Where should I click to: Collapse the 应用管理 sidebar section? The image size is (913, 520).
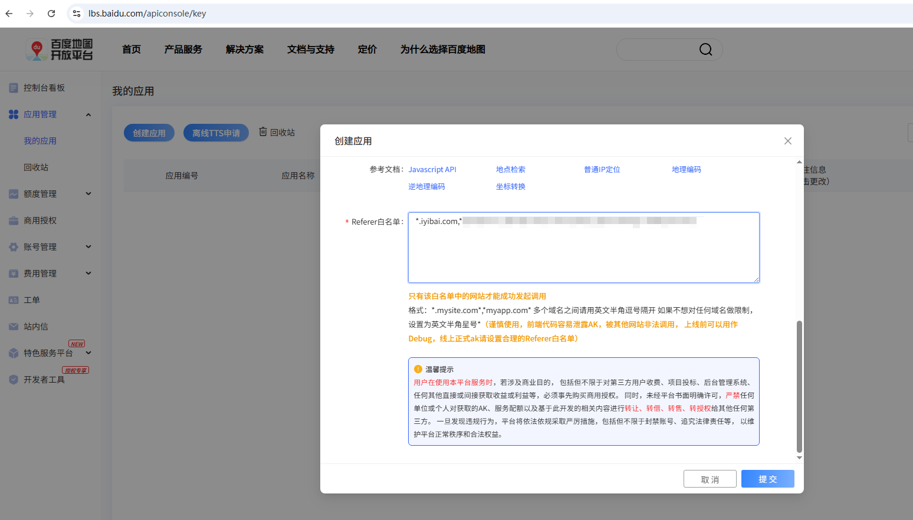coord(88,114)
